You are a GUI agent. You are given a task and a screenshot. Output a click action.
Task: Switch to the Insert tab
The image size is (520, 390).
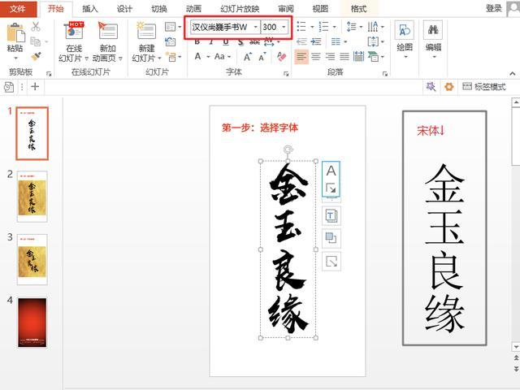click(90, 9)
